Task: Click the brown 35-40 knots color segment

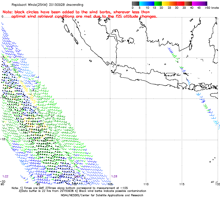Action: click(x=188, y=3)
